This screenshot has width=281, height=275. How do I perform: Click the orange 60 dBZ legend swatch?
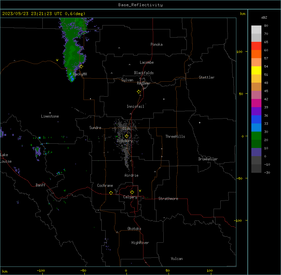(256, 54)
